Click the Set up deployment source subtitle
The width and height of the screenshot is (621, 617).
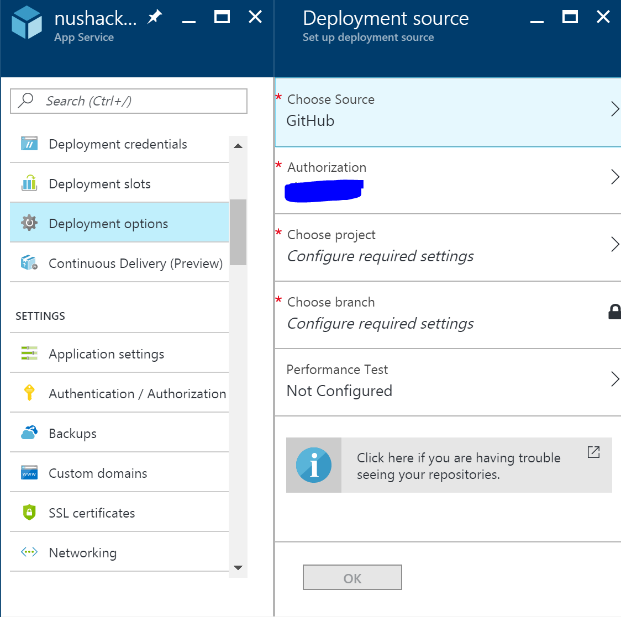[x=369, y=37]
